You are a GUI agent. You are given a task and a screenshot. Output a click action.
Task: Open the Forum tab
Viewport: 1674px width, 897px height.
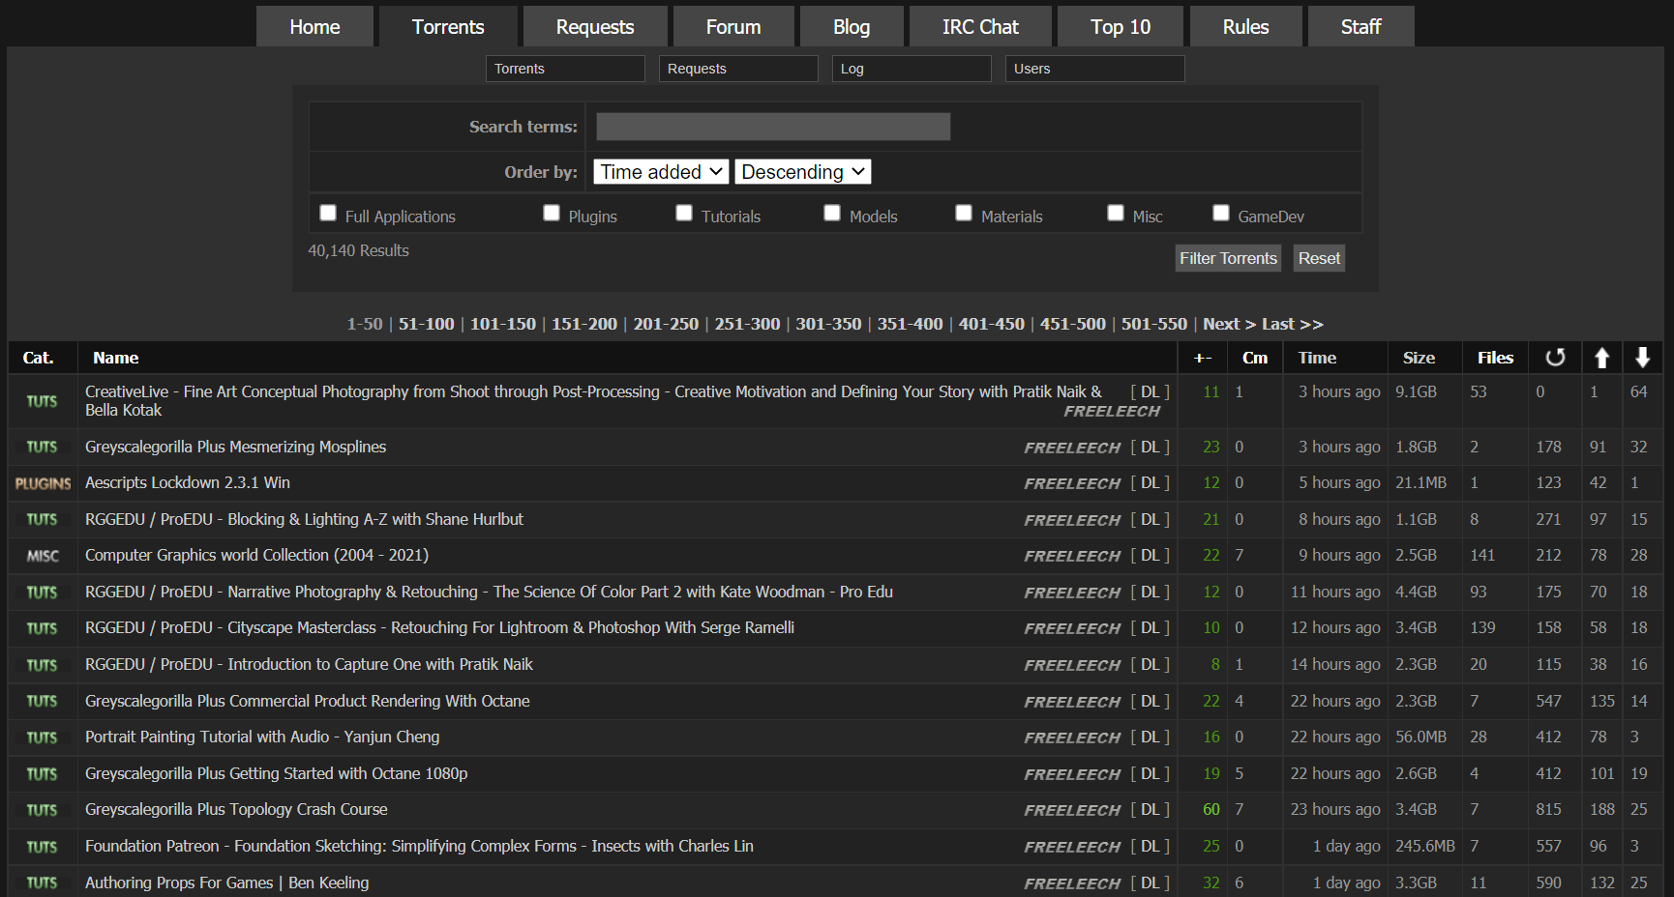tap(733, 27)
